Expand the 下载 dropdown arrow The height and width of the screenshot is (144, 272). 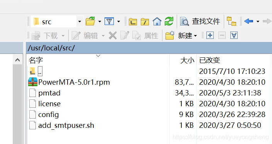(x=63, y=36)
